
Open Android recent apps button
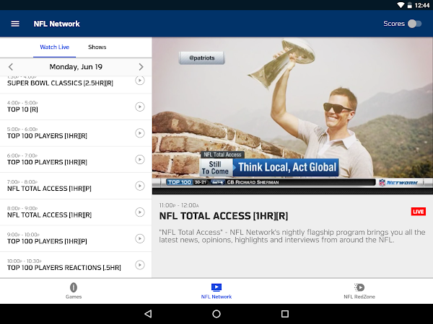point(285,314)
